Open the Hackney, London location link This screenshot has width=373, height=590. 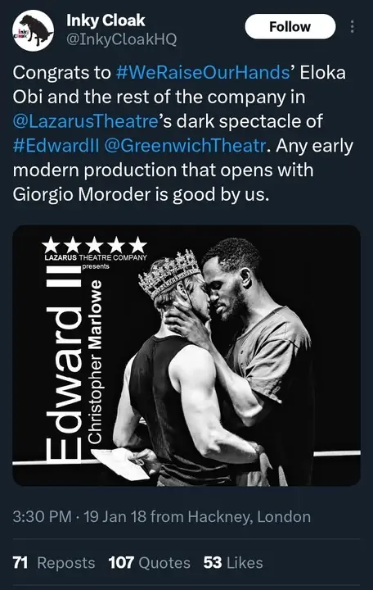click(x=249, y=517)
